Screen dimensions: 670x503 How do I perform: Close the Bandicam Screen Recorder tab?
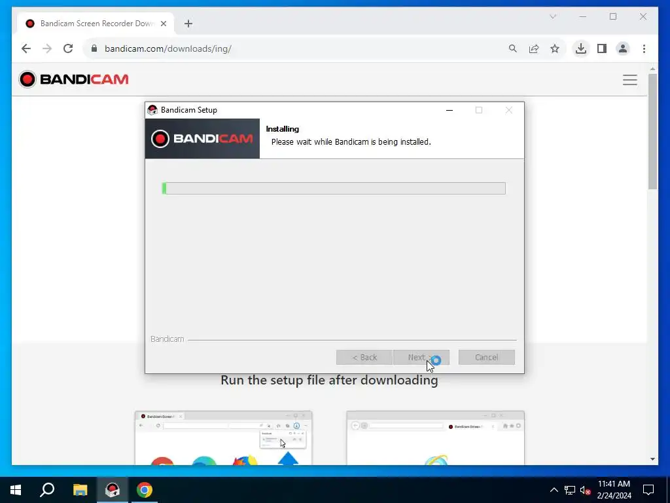163,24
